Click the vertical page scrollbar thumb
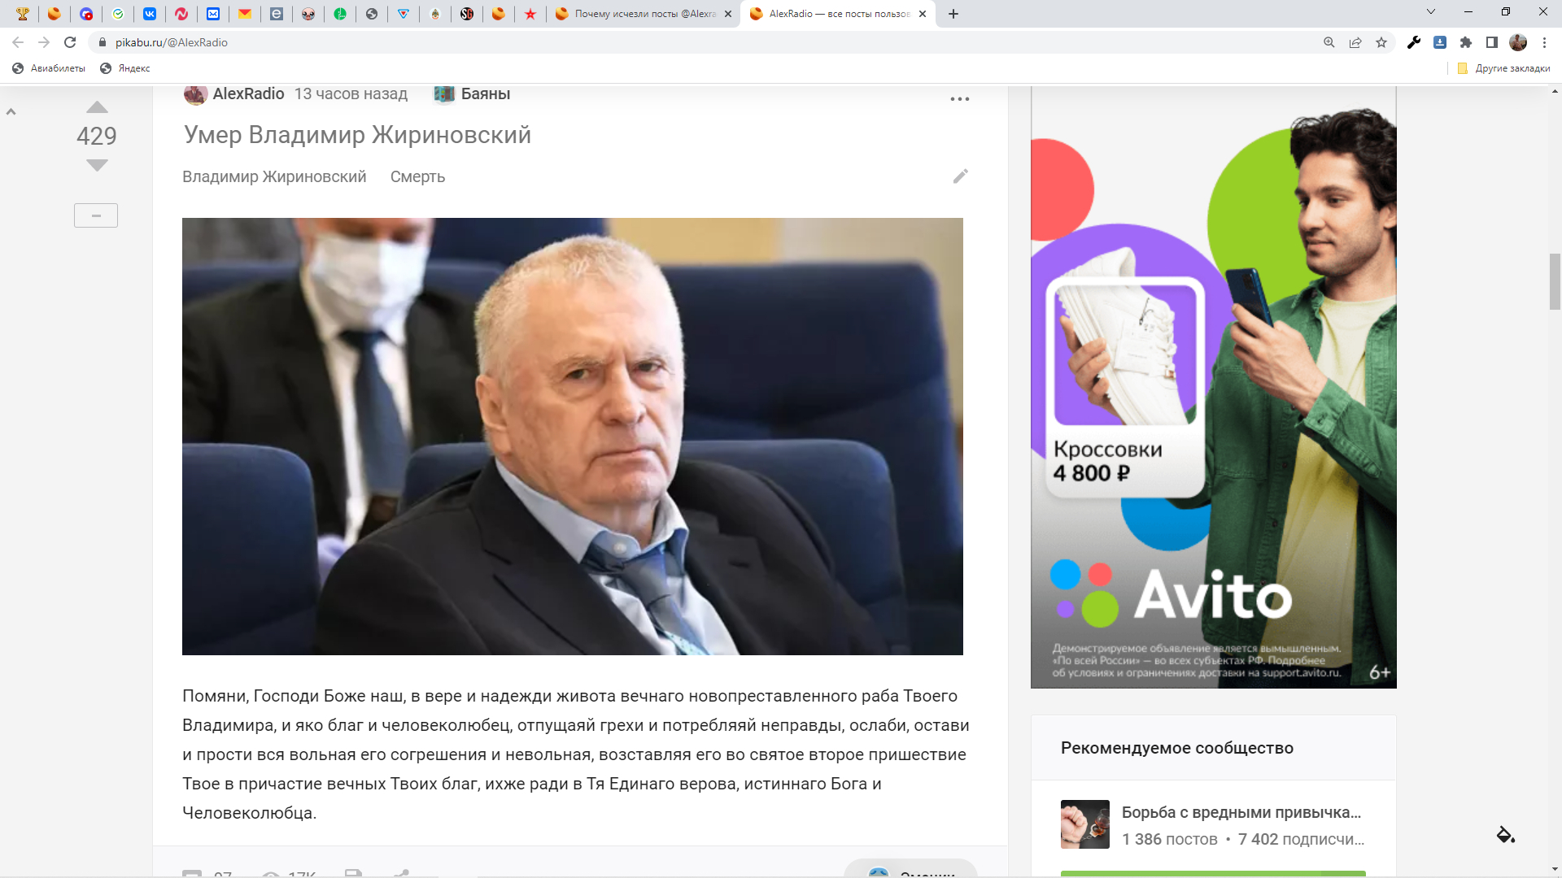This screenshot has height=878, width=1562. [1555, 281]
